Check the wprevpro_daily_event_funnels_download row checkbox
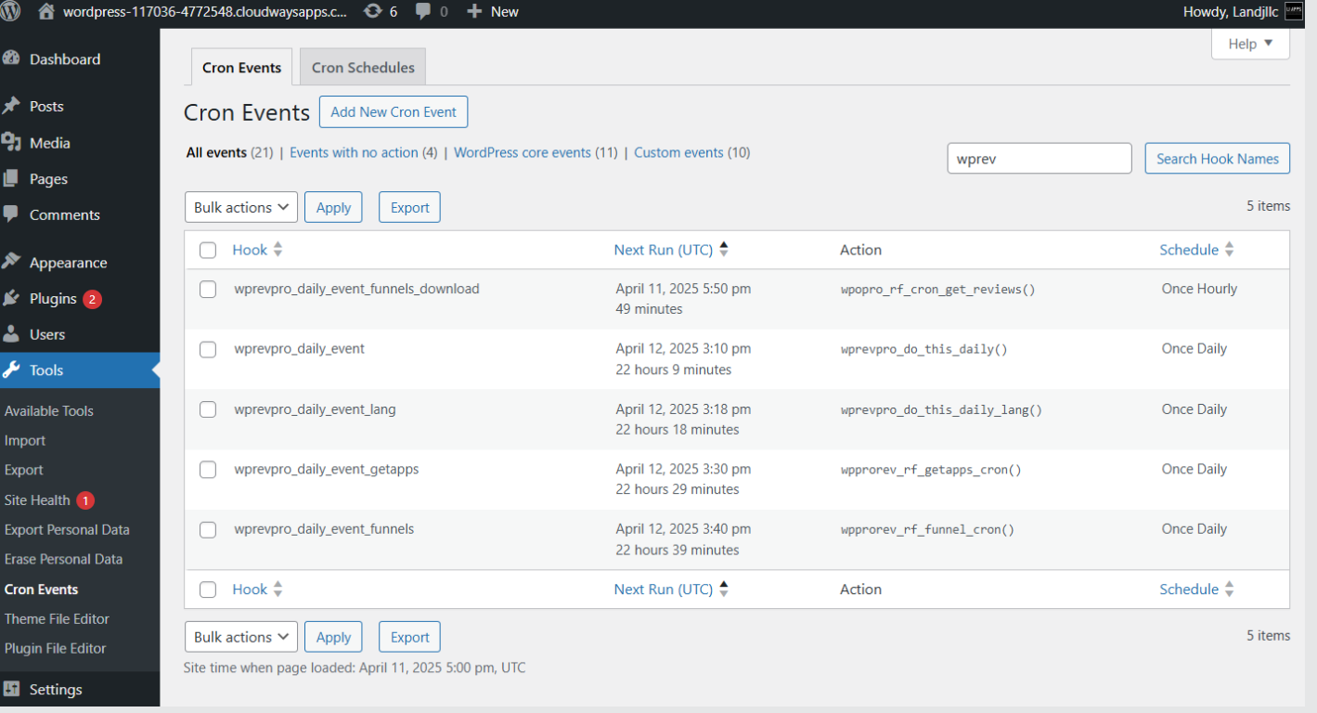The height and width of the screenshot is (713, 1317). [x=208, y=289]
